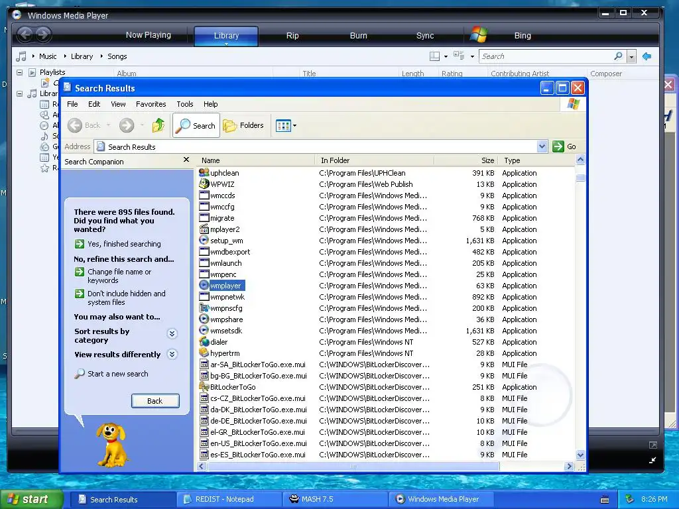
Task: Click the Windows logo in Media Player tabs
Action: coord(479,34)
